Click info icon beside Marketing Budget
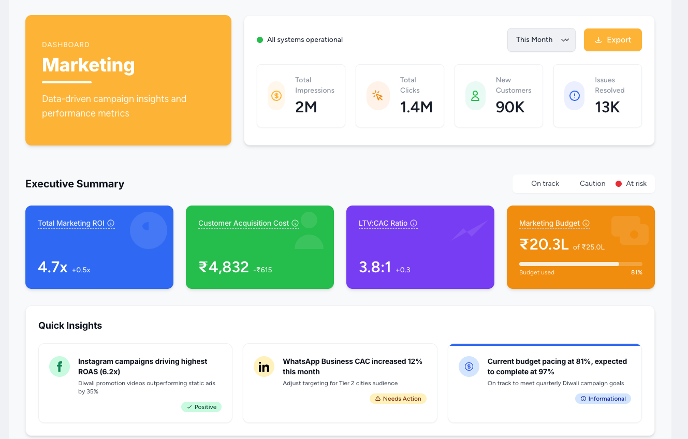Image resolution: width=688 pixels, height=439 pixels. click(x=586, y=223)
